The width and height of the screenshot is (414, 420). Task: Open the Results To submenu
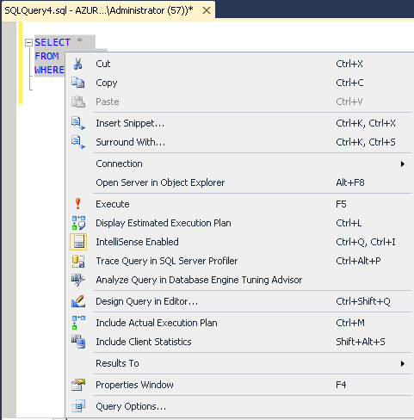pos(239,363)
